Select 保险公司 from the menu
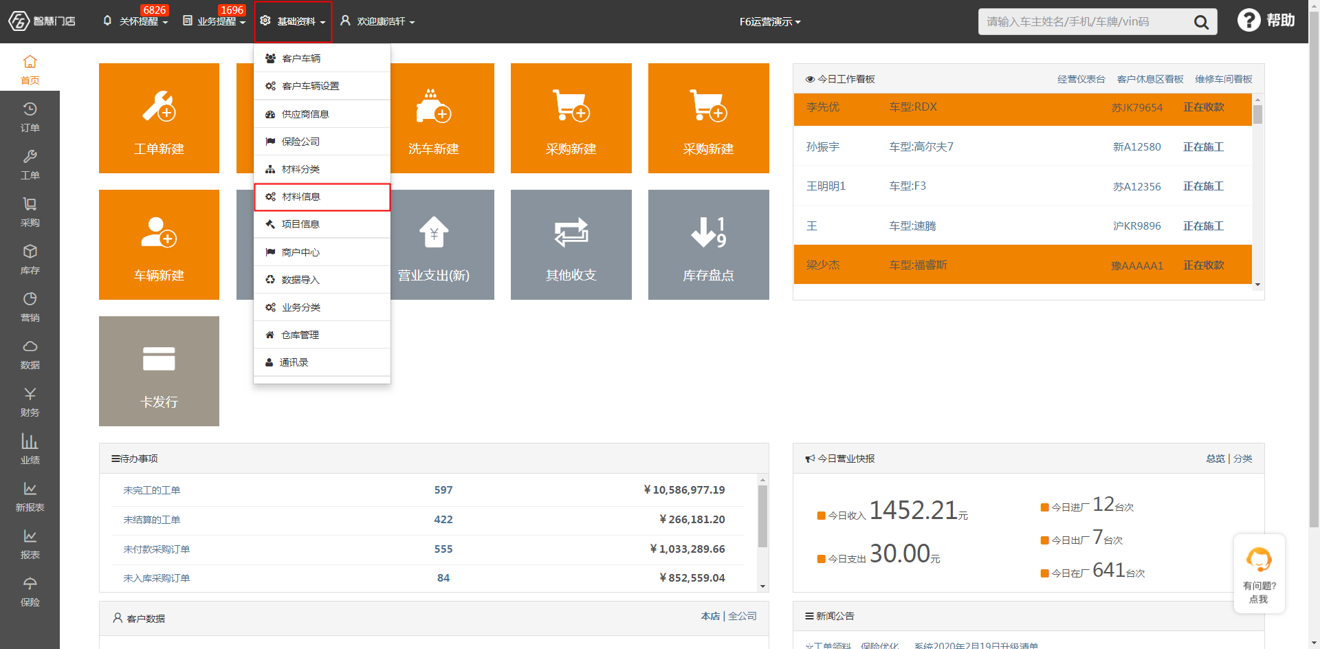This screenshot has width=1320, height=649. click(x=322, y=142)
